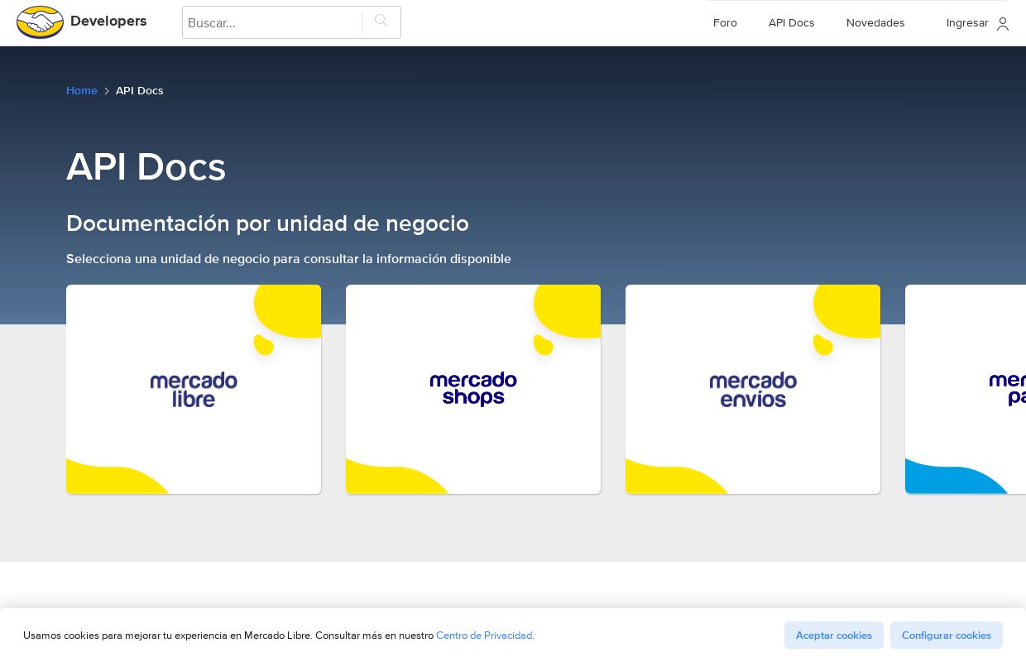Click Configurar cookies button
1026x662 pixels.
pos(947,635)
